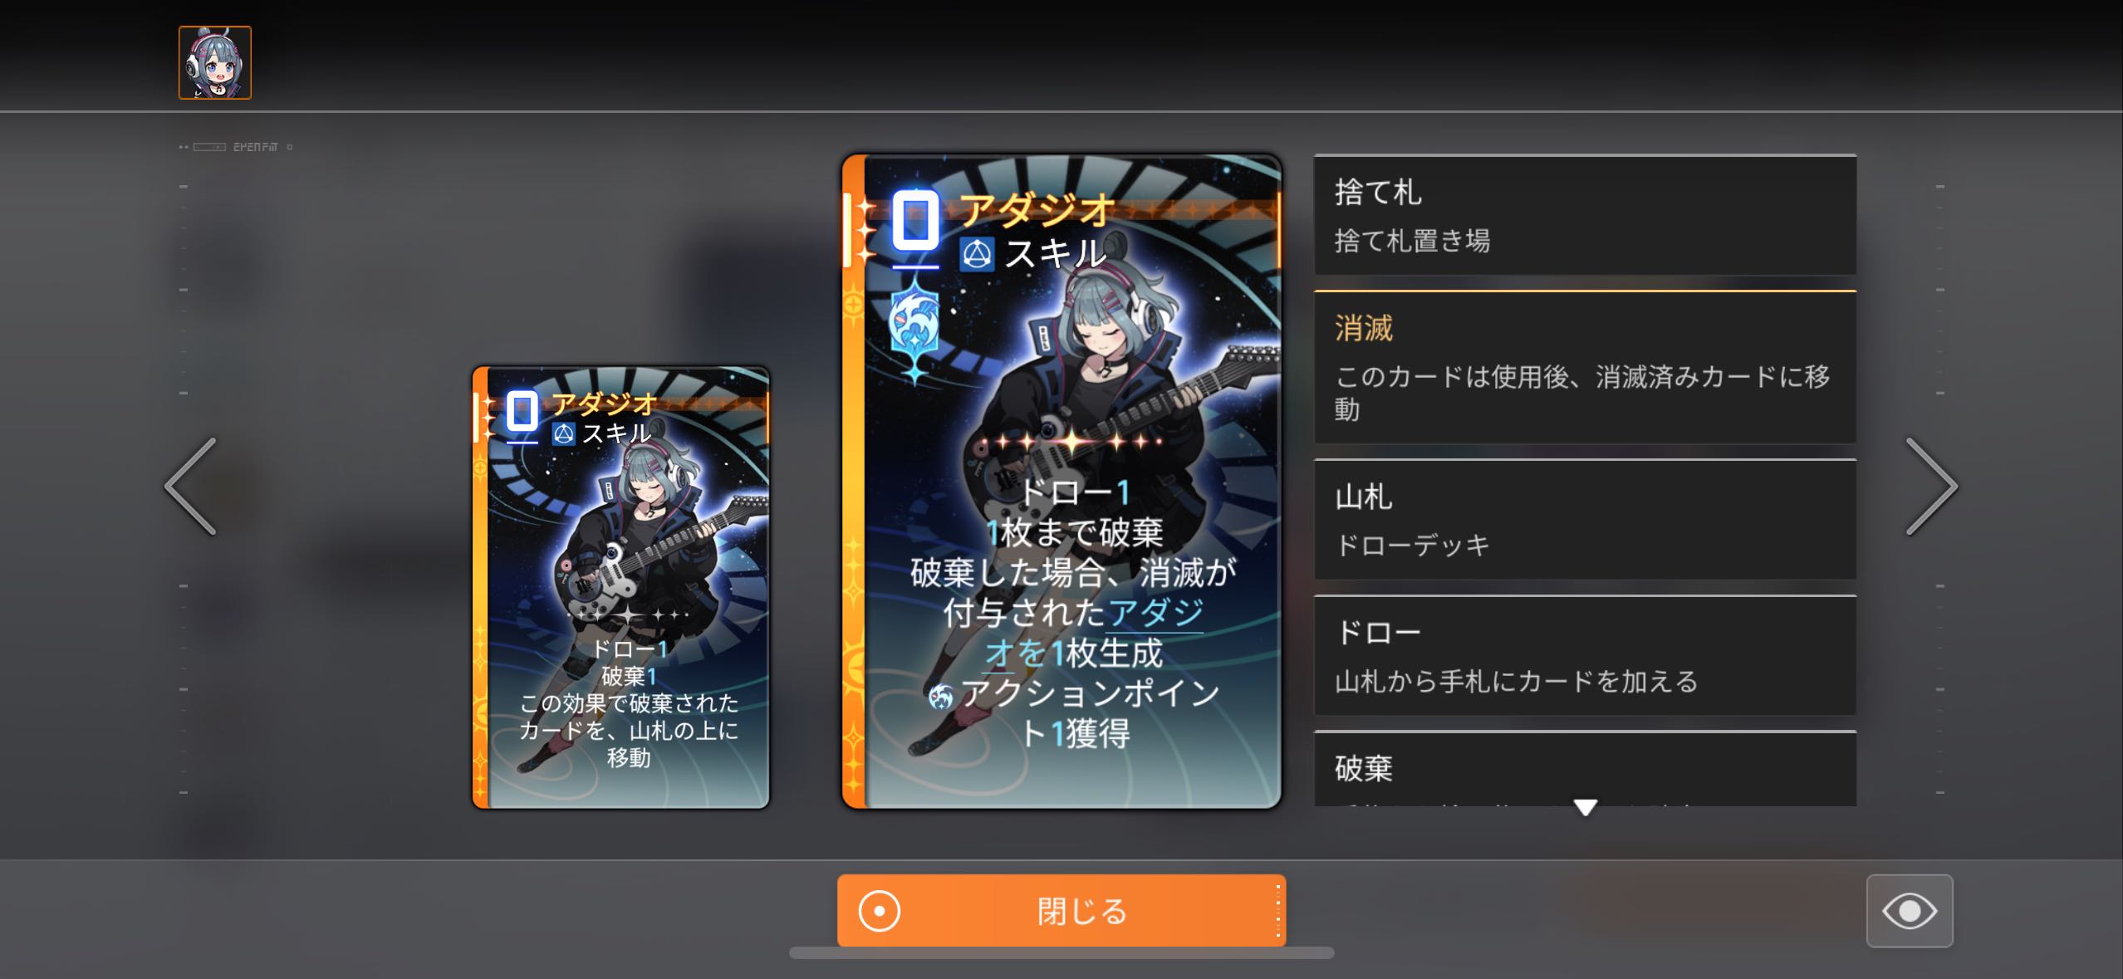
Task: Select the small base アダジオ card
Action: [x=621, y=588]
